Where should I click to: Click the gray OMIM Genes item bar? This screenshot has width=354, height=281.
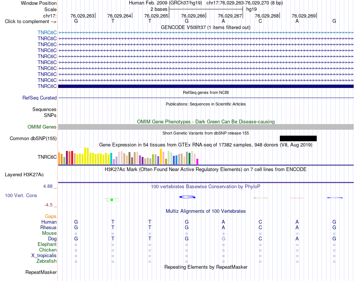click(x=206, y=127)
